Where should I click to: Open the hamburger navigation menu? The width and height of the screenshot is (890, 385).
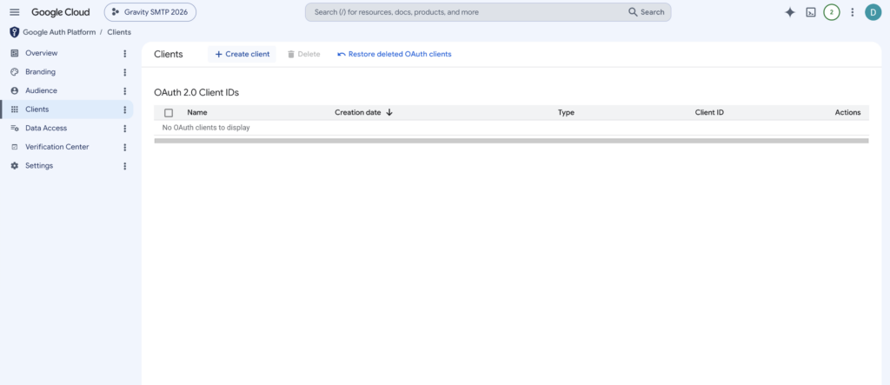15,12
